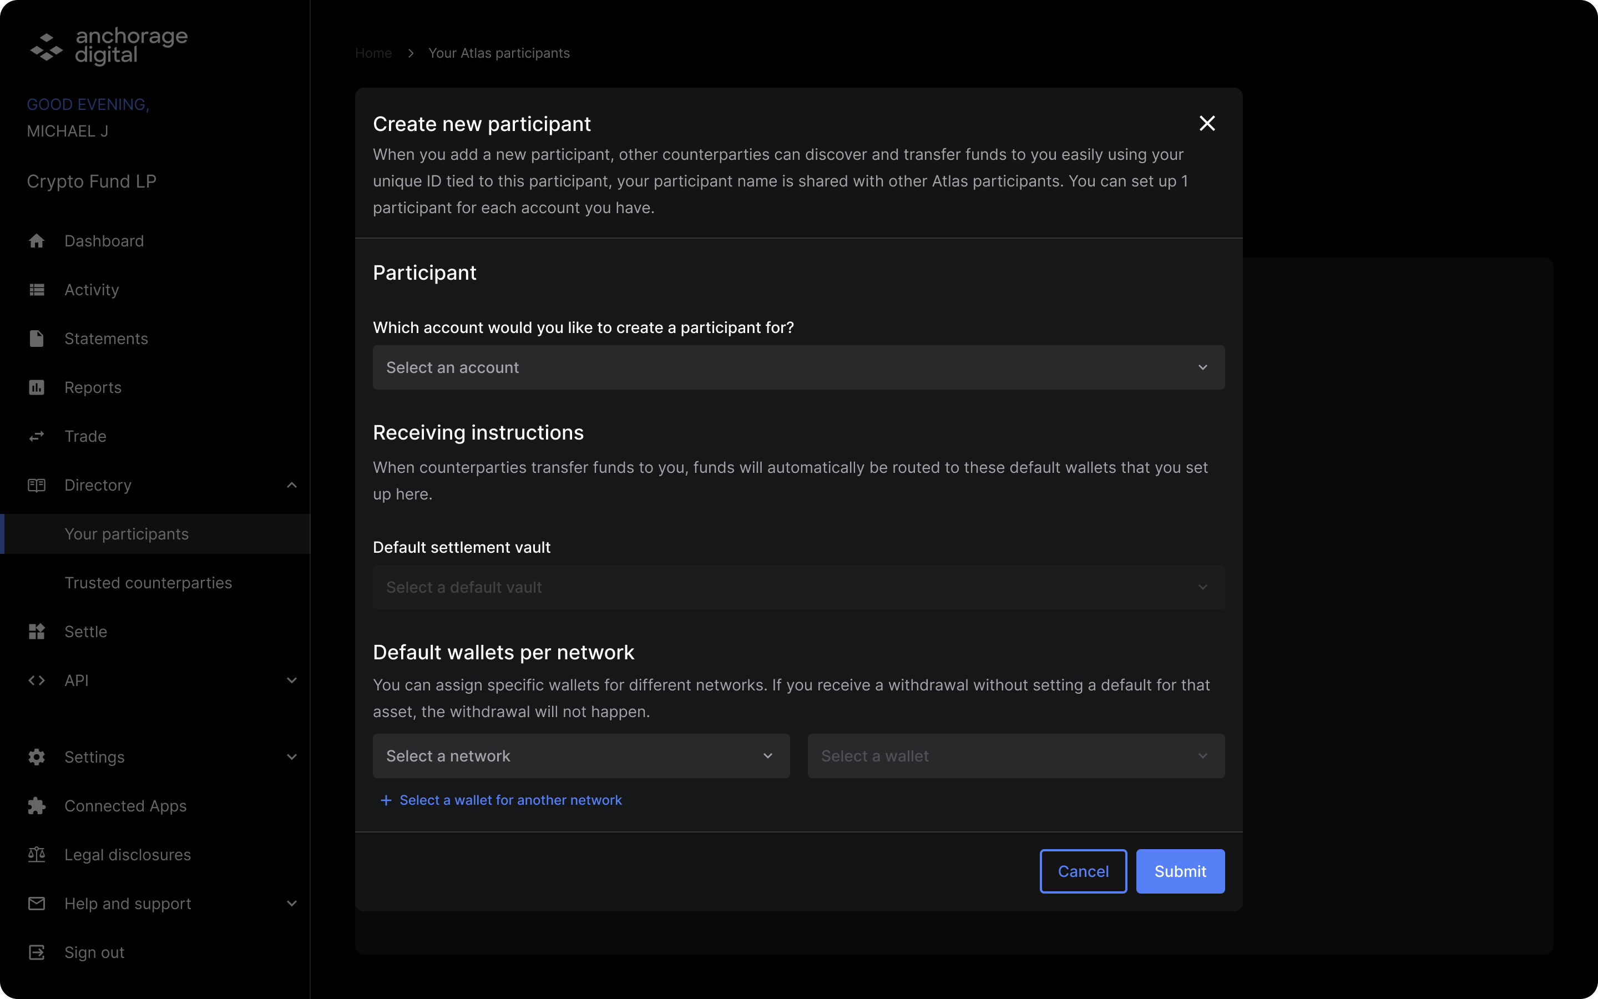Viewport: 1598px width, 999px height.
Task: Click the Activity list icon
Action: tap(37, 290)
